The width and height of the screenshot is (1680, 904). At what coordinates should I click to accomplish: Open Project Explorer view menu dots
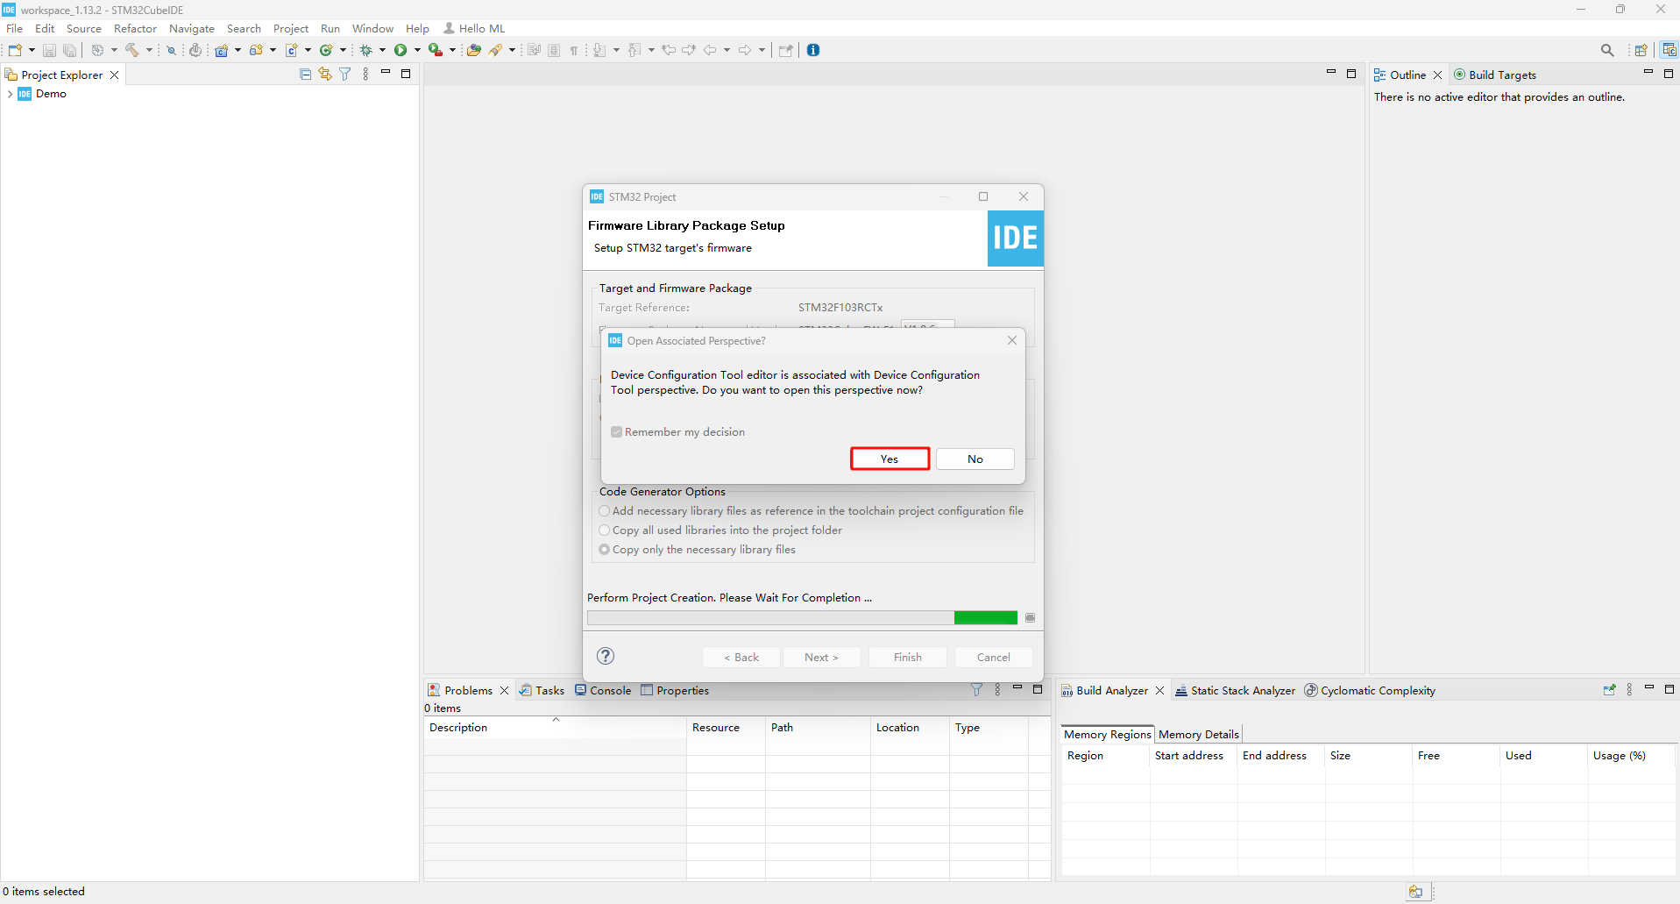tap(365, 75)
